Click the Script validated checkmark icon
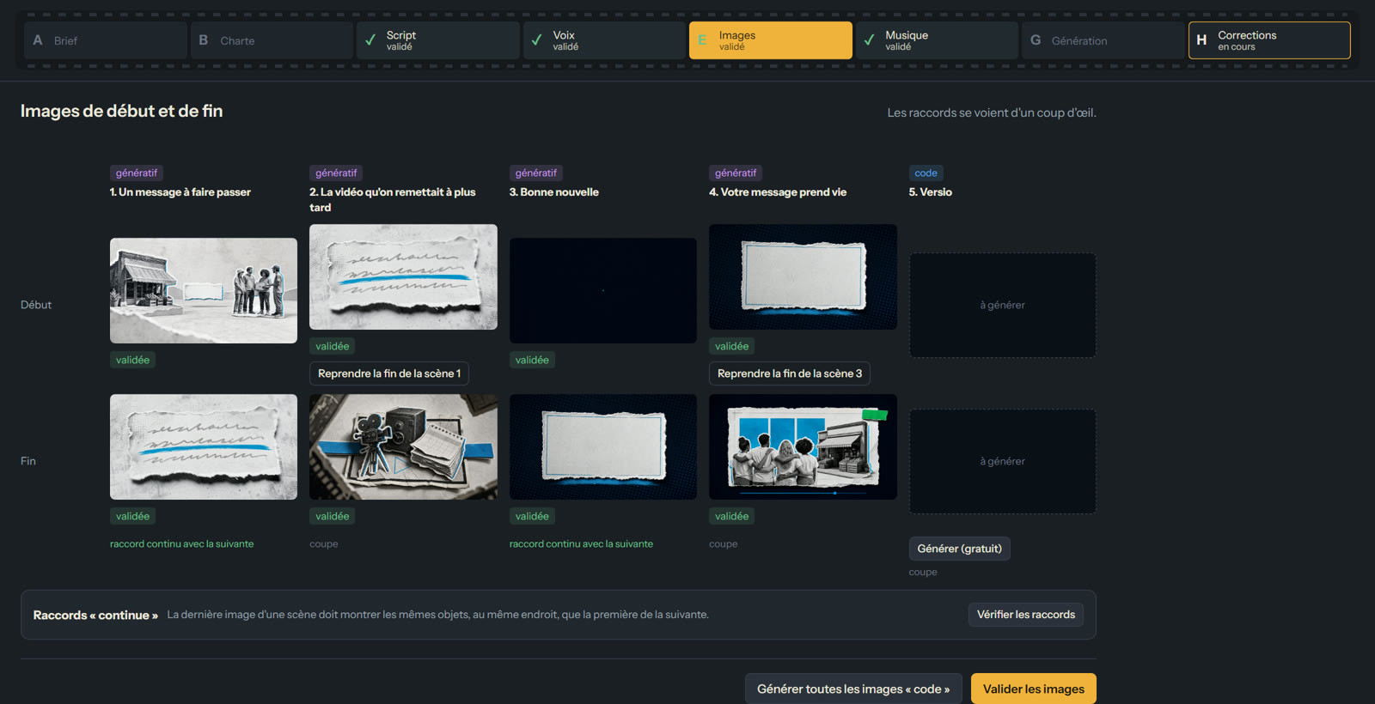 [370, 40]
